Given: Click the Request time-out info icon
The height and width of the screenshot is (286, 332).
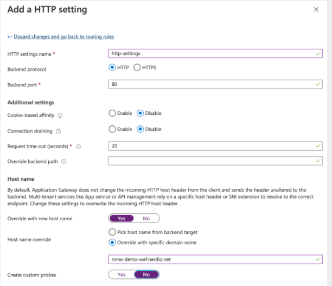Looking at the screenshot, I should tap(78, 147).
